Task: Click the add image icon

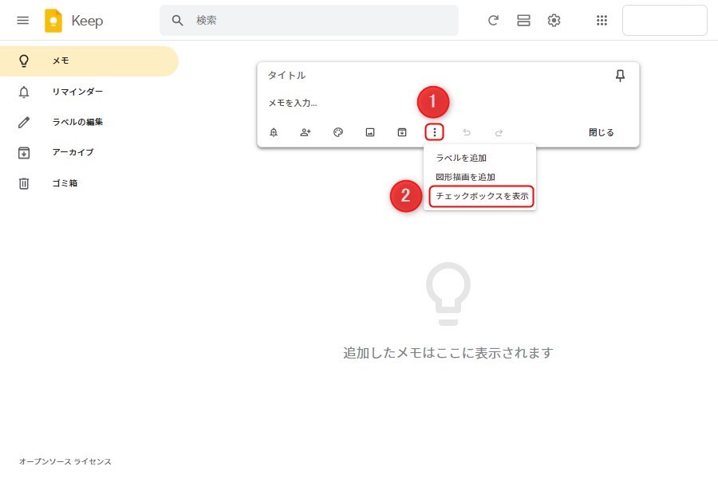Action: [x=370, y=132]
